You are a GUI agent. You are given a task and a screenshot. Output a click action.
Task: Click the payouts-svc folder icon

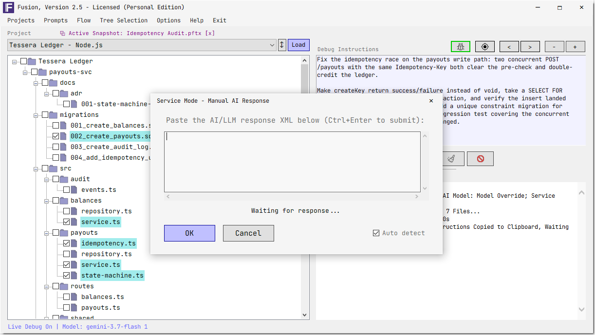point(43,72)
